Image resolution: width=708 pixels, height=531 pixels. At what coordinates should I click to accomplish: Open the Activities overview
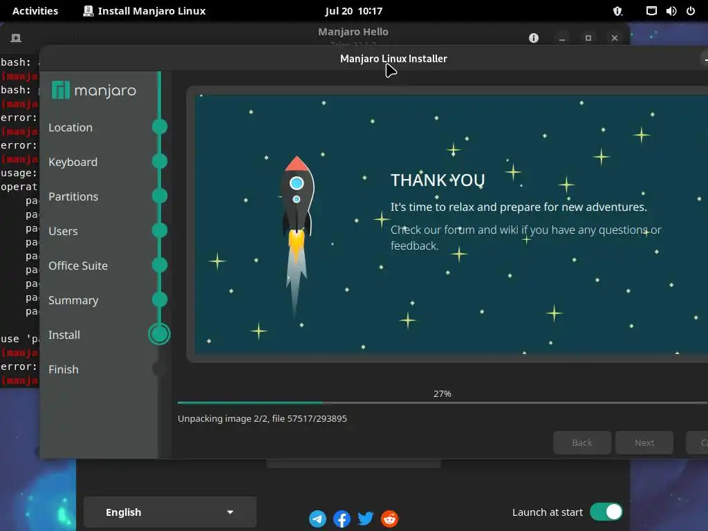35,11
